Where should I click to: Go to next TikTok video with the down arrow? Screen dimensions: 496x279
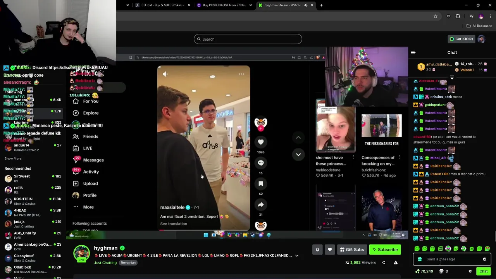(x=298, y=154)
